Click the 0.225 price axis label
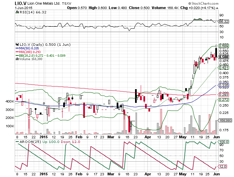234x177 pixels. point(224,113)
